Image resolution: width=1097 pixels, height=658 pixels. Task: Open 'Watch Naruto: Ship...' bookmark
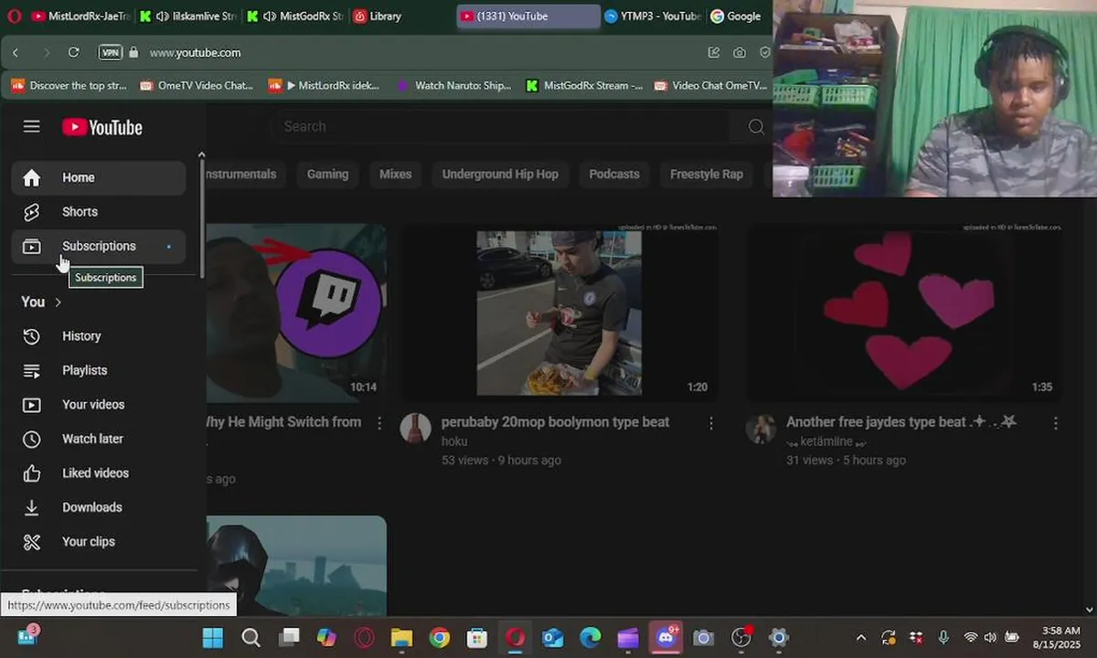pos(453,86)
